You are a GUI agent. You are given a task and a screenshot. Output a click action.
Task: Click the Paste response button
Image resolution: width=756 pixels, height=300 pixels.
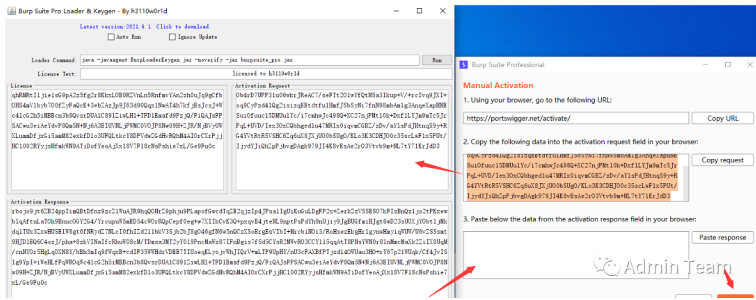(722, 237)
